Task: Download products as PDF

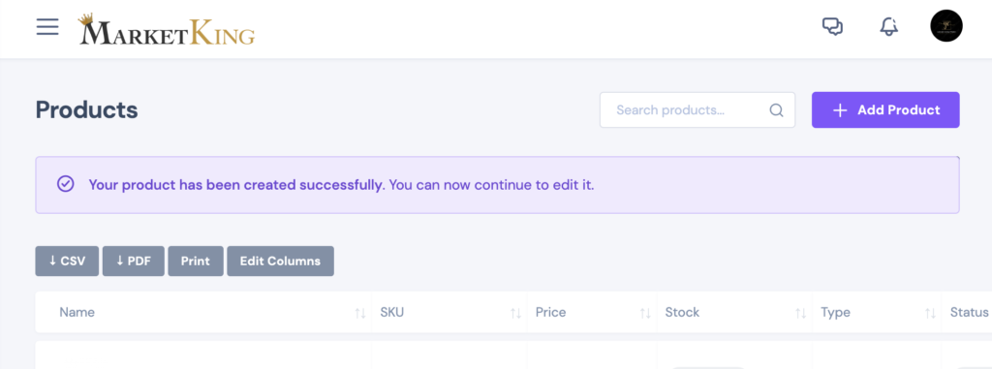Action: click(x=134, y=261)
